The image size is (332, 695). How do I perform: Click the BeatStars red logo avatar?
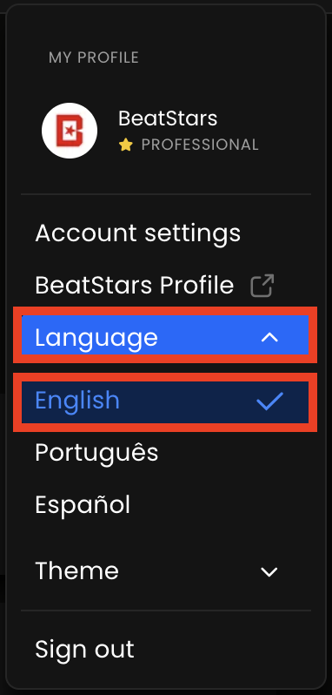tap(70, 131)
